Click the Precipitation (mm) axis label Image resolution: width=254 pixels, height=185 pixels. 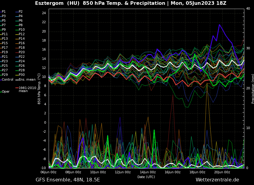click(253, 89)
